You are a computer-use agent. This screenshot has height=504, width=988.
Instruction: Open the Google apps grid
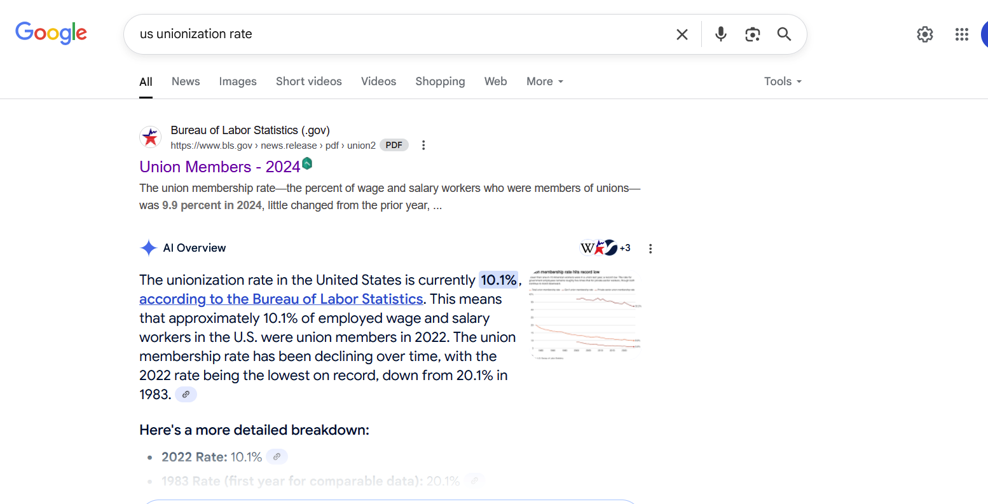(961, 34)
